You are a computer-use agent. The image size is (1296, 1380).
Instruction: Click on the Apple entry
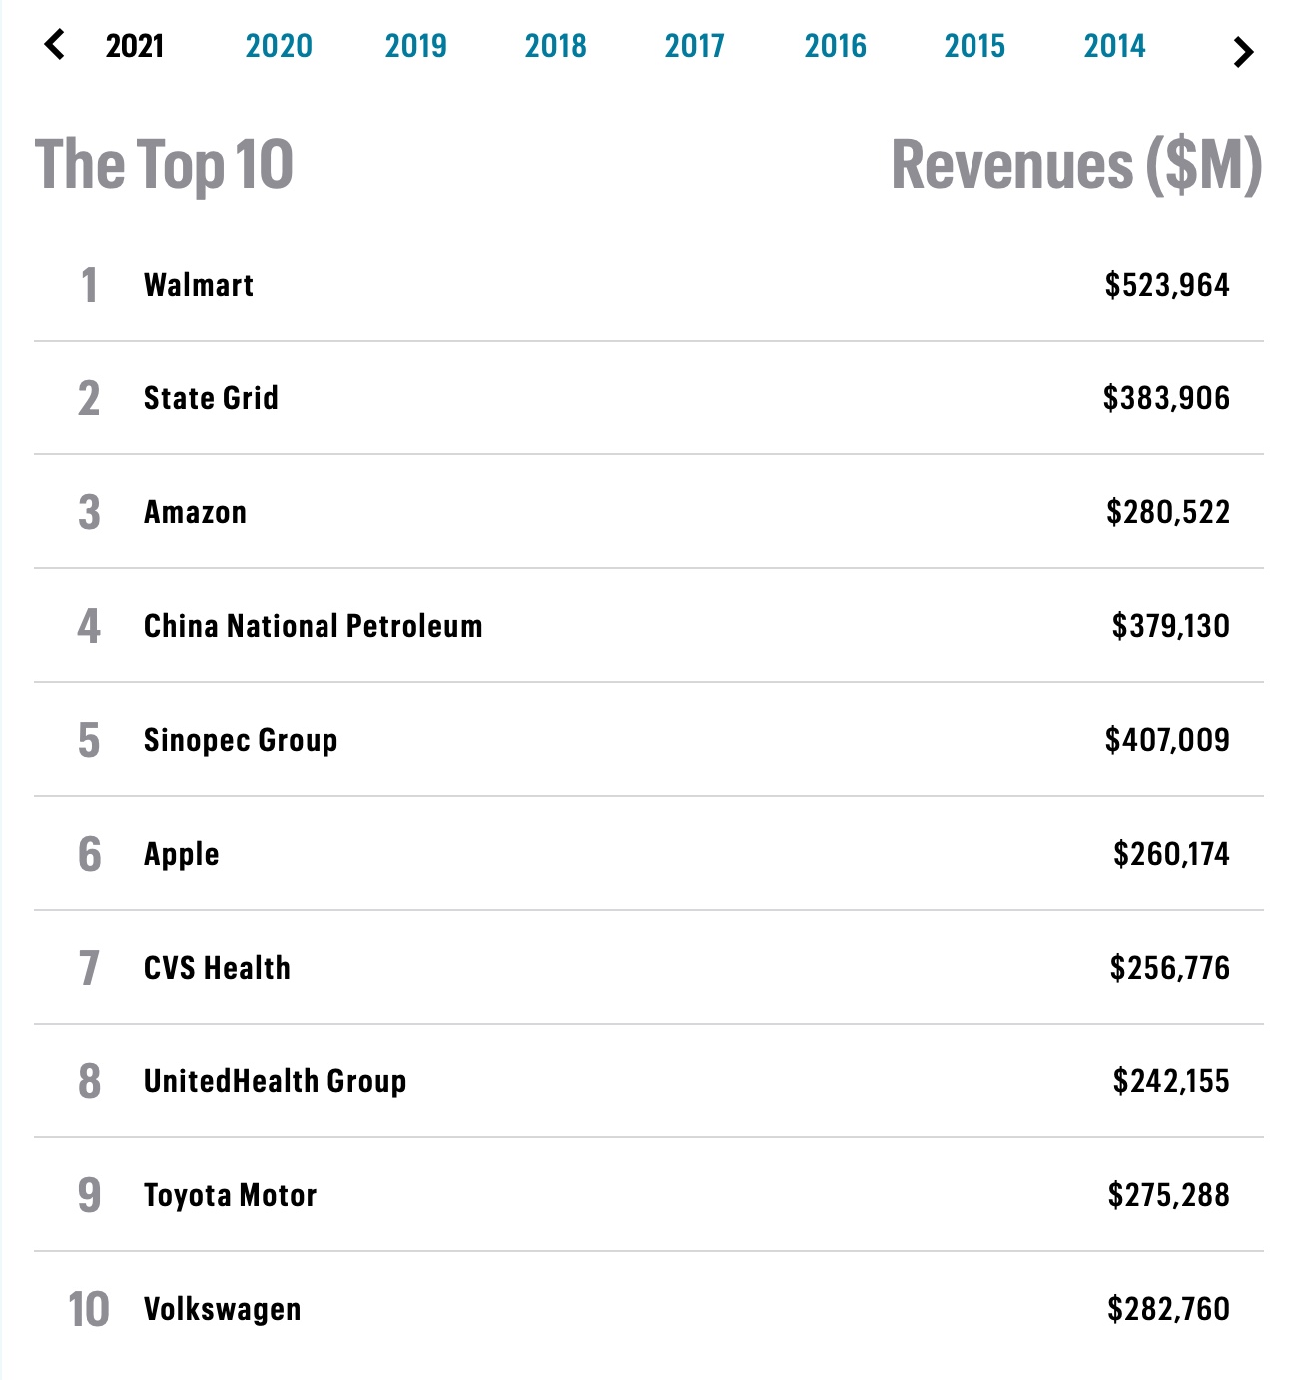(182, 854)
